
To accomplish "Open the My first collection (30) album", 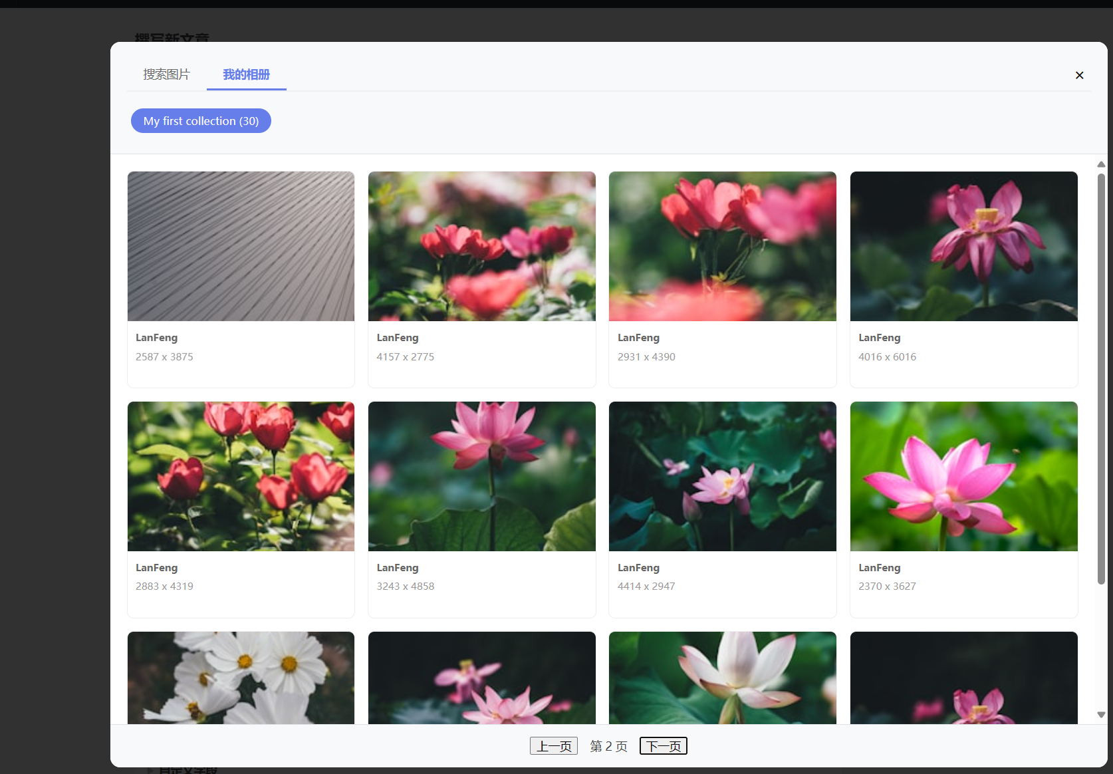I will coord(200,120).
